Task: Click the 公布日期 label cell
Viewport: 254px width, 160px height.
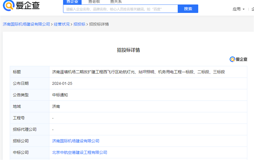Action: (x=30, y=83)
